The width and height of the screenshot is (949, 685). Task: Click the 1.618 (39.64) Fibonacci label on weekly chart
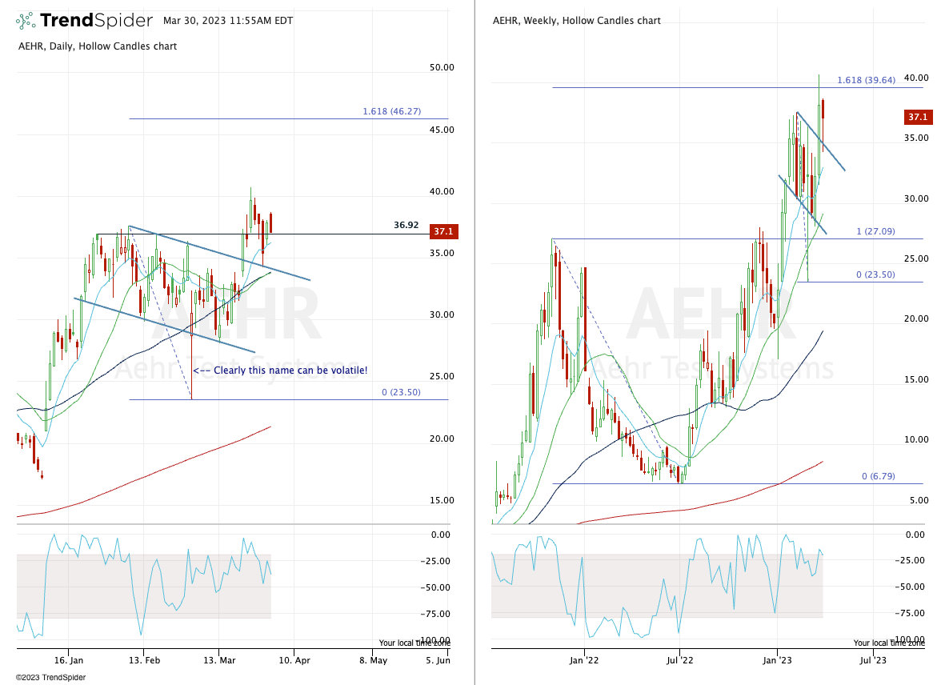(x=866, y=80)
